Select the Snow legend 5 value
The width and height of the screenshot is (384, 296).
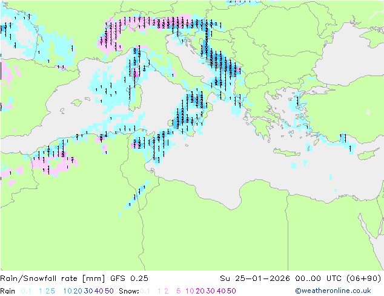(179, 291)
